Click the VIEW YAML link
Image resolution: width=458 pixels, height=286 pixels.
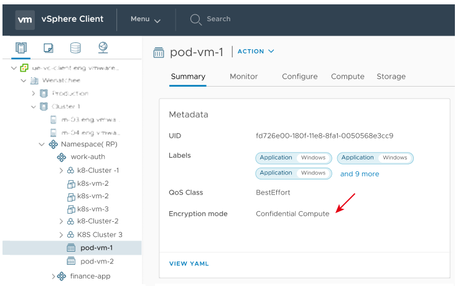tap(189, 264)
